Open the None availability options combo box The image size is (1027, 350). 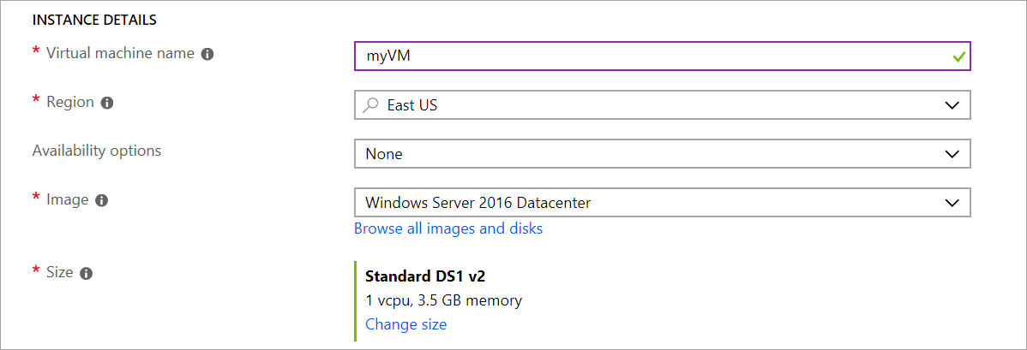pos(662,154)
